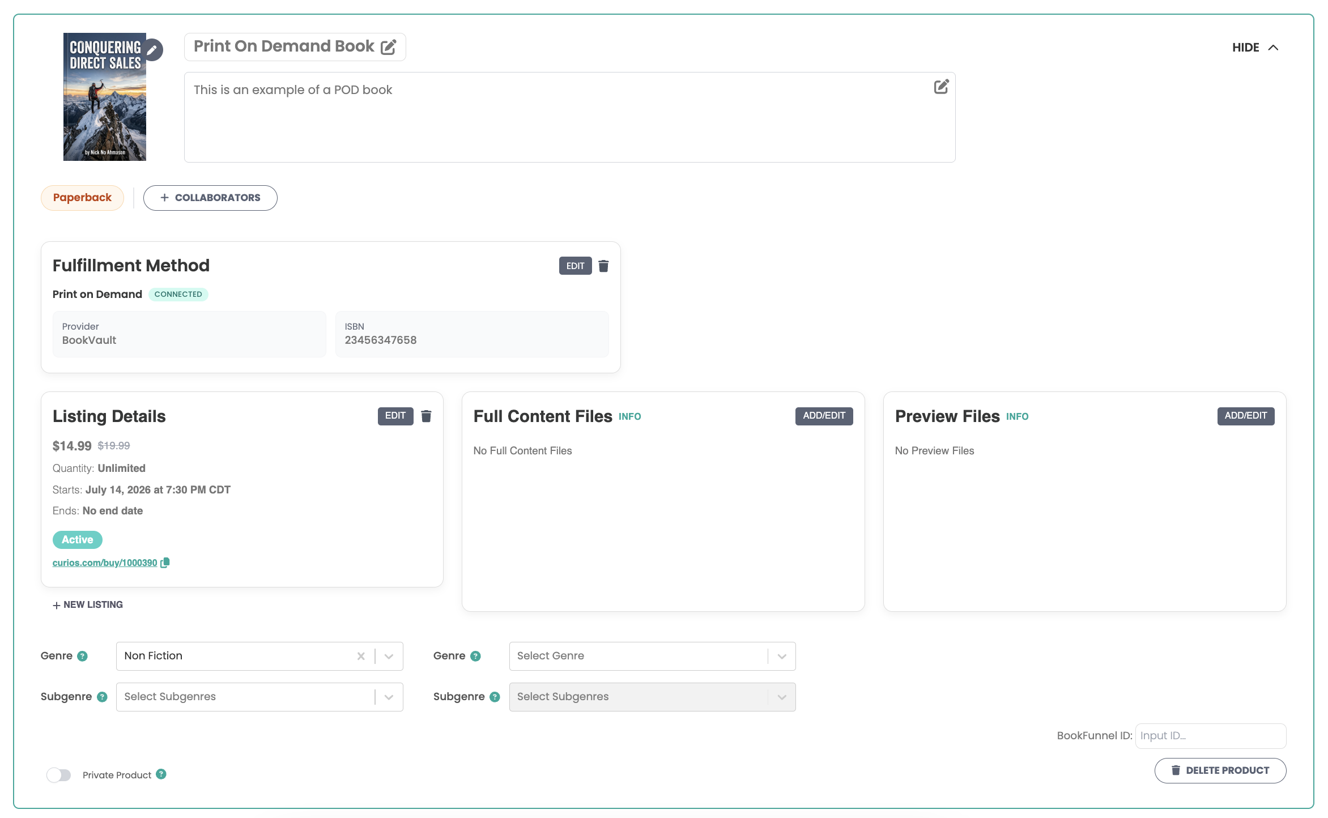
Task: Click the Delete Product button
Action: (x=1220, y=770)
